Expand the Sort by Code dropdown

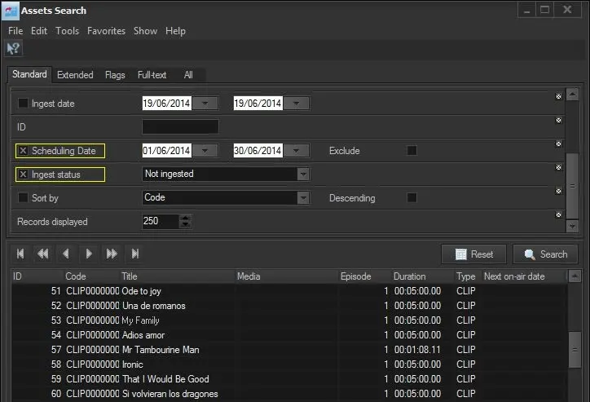[x=303, y=197]
